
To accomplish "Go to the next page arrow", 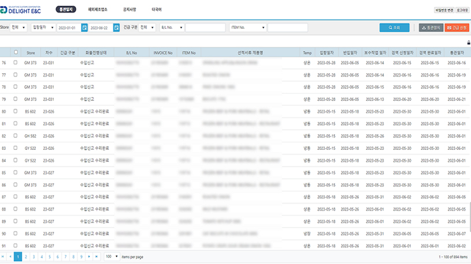I will click(x=88, y=256).
